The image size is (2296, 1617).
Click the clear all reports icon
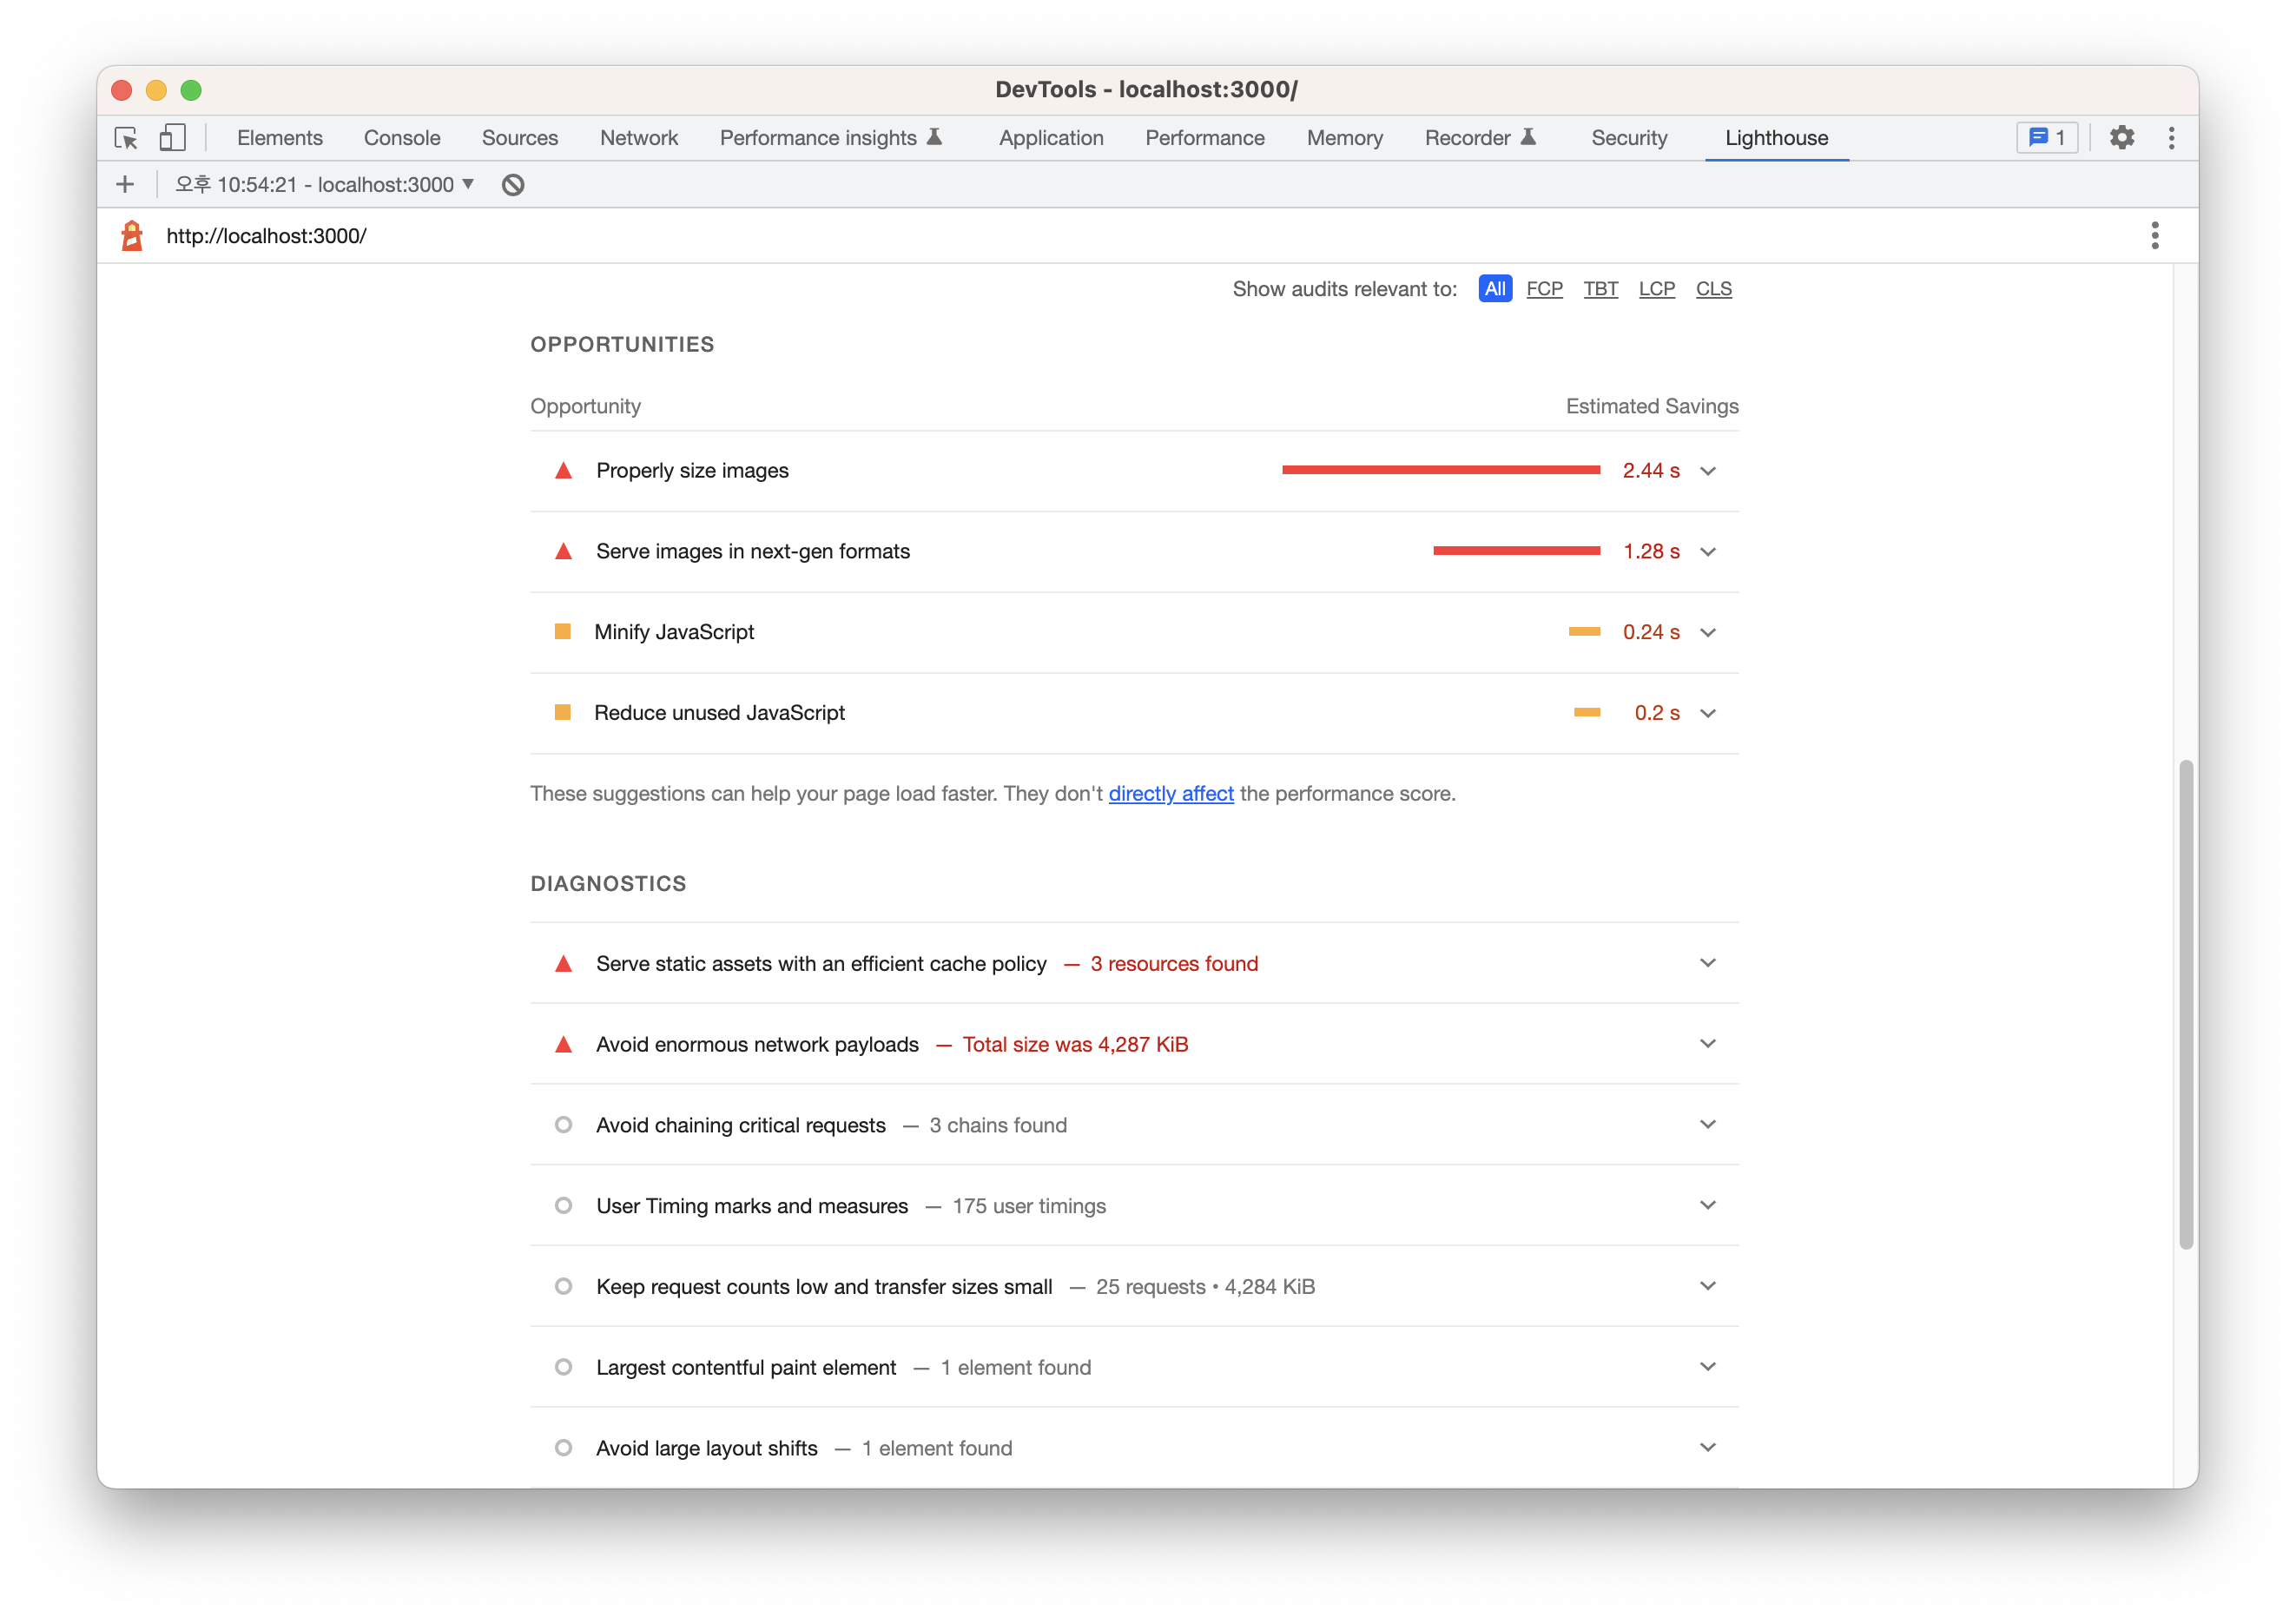coord(513,185)
